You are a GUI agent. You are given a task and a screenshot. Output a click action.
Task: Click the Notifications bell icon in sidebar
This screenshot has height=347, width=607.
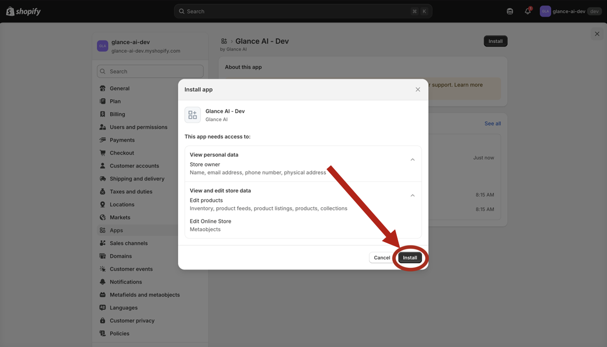pyautogui.click(x=103, y=282)
